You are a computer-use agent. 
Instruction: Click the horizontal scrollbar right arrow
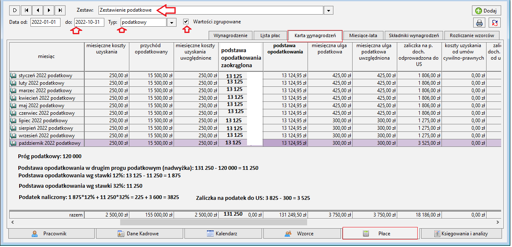[x=497, y=222]
